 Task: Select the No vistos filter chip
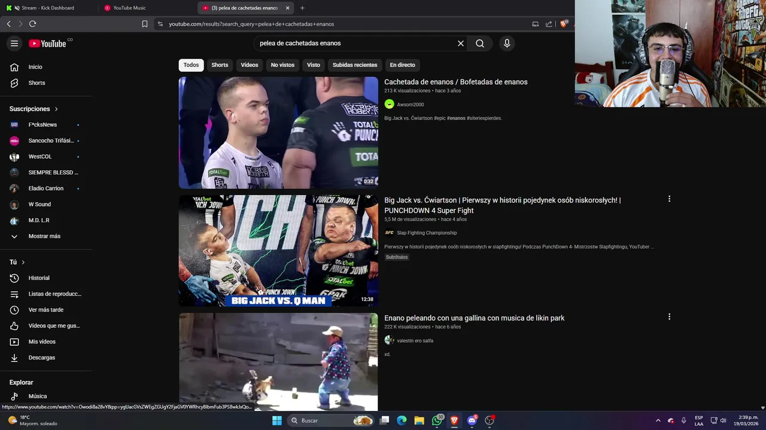click(282, 64)
